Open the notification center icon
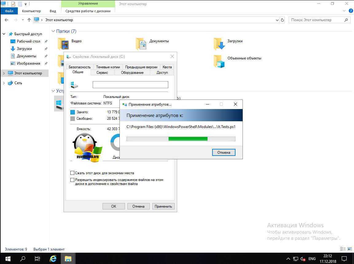354x264 pixels. pyautogui.click(x=344, y=258)
